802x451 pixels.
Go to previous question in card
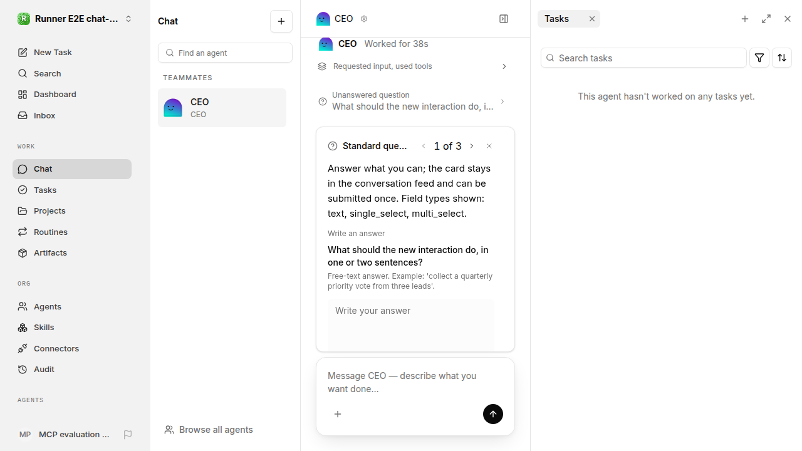click(424, 146)
